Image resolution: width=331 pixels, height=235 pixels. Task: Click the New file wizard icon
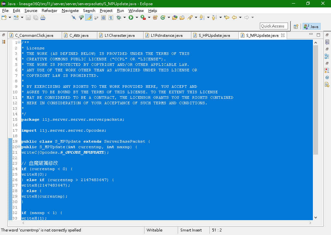tap(4, 18)
